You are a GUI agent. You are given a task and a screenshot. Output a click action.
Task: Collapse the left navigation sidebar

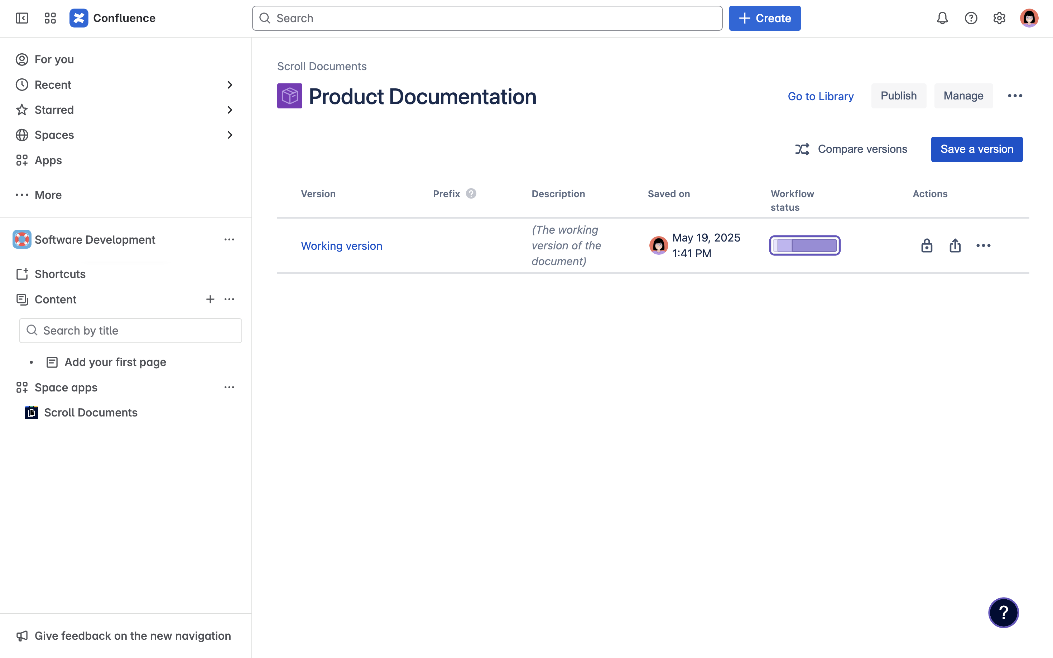[x=22, y=18]
